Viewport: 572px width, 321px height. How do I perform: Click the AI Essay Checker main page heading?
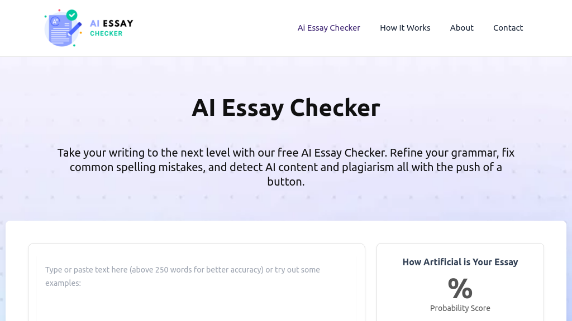point(285,108)
